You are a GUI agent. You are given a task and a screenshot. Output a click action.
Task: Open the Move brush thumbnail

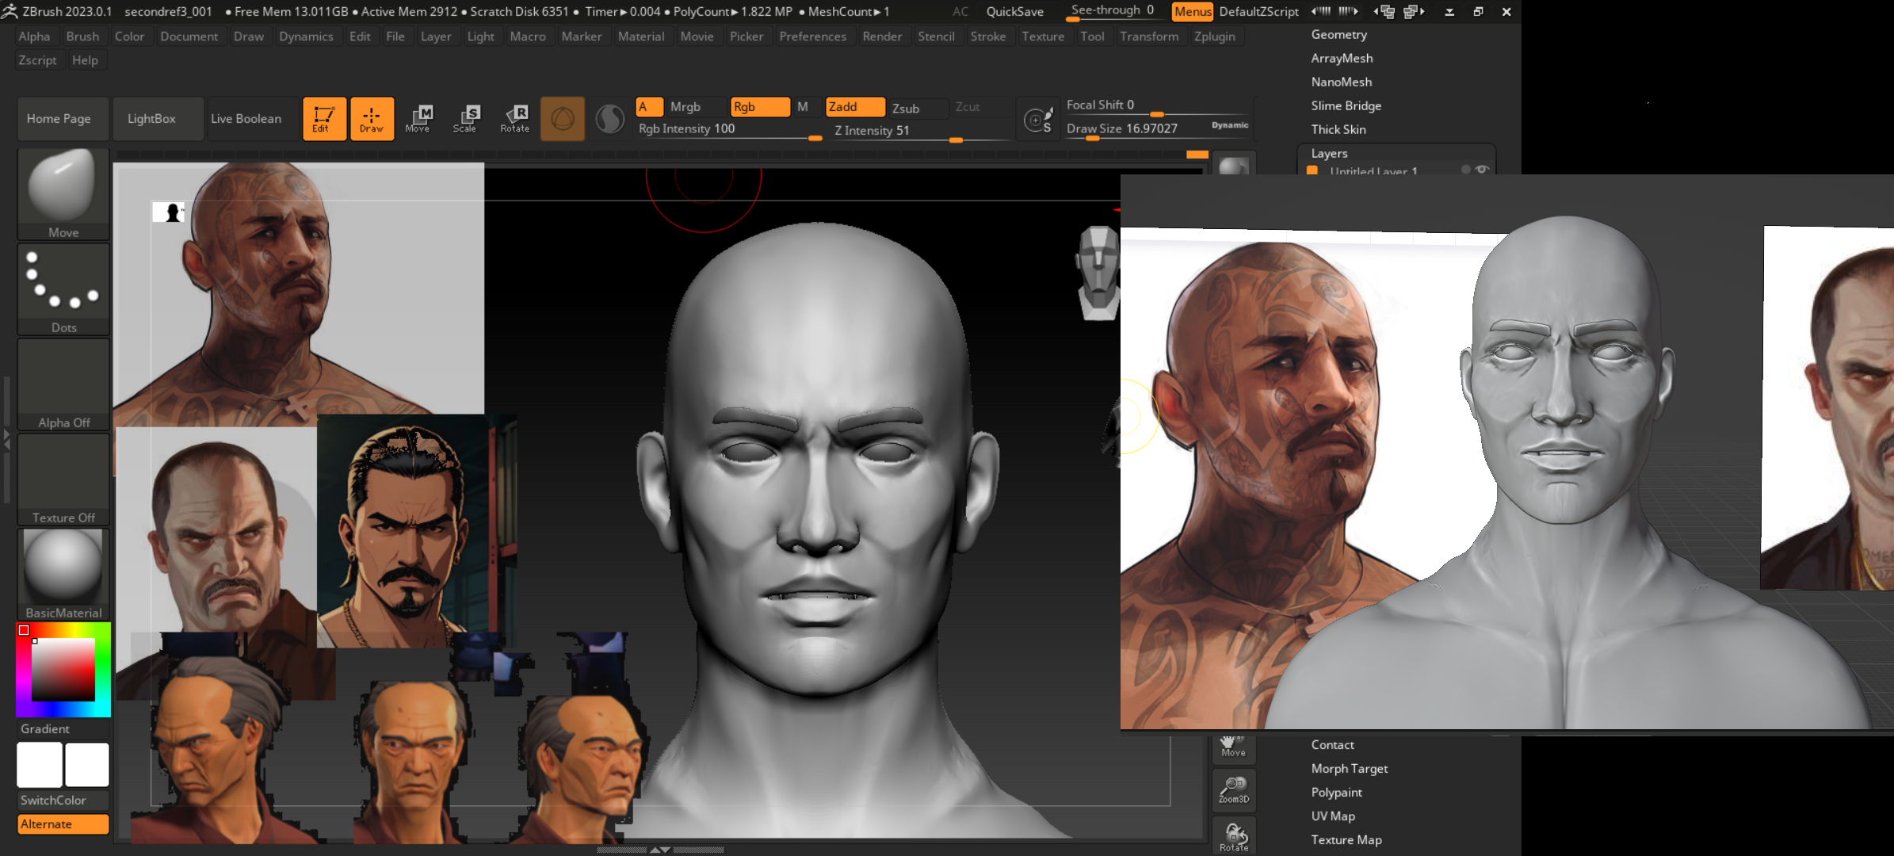click(x=63, y=193)
